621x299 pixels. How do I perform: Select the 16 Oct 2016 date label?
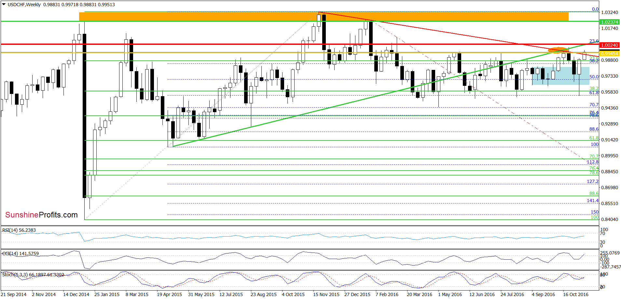576,294
